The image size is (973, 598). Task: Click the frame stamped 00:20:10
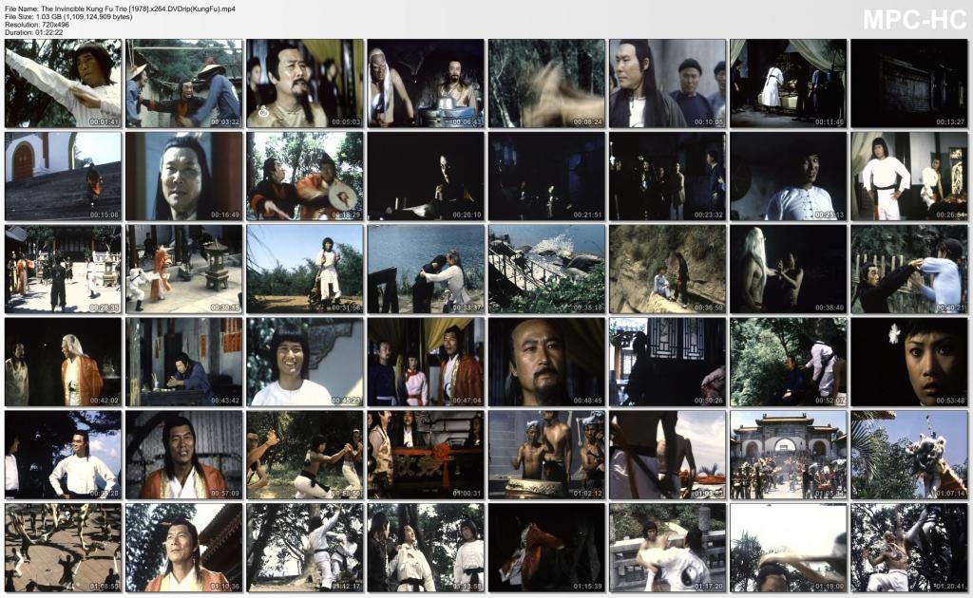tap(426, 176)
